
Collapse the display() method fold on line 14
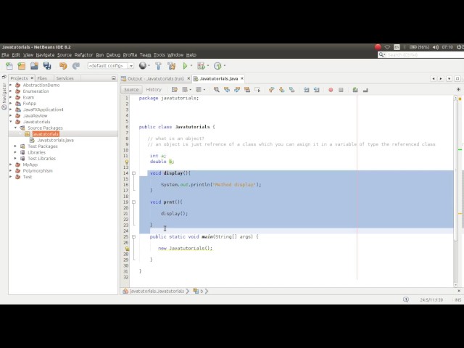pos(133,173)
